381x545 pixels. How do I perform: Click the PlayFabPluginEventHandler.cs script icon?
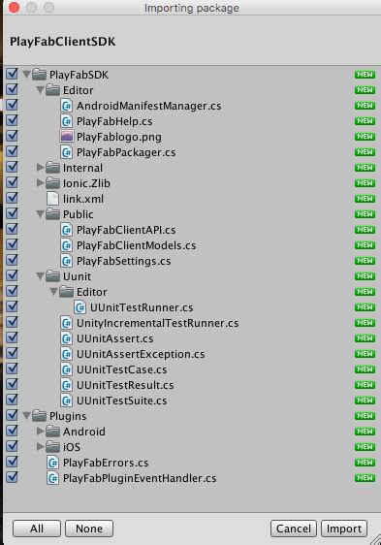(x=53, y=478)
